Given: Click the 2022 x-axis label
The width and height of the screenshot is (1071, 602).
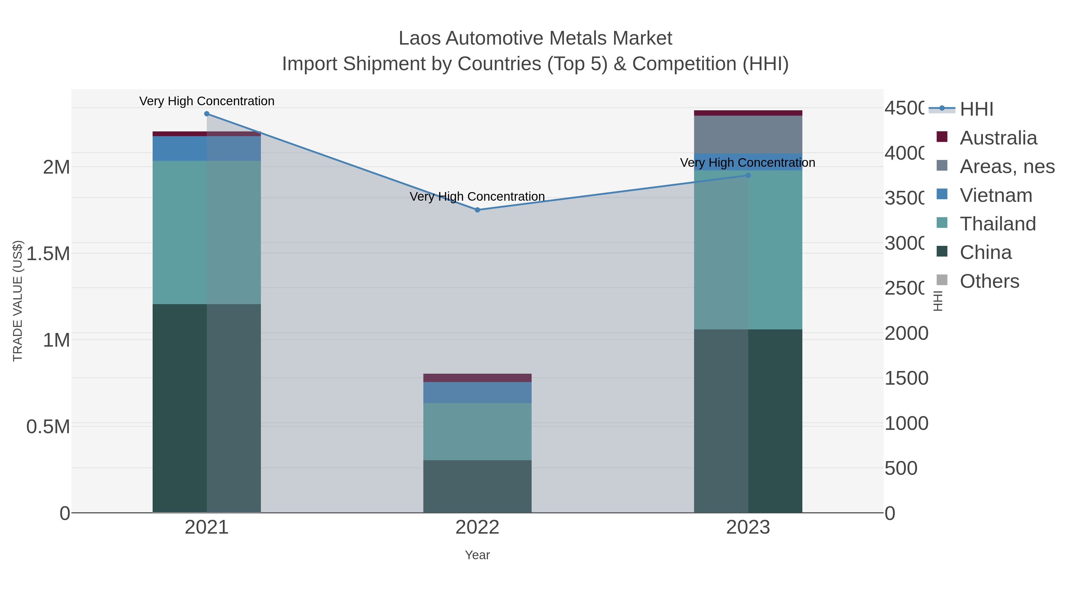Looking at the screenshot, I should [477, 528].
